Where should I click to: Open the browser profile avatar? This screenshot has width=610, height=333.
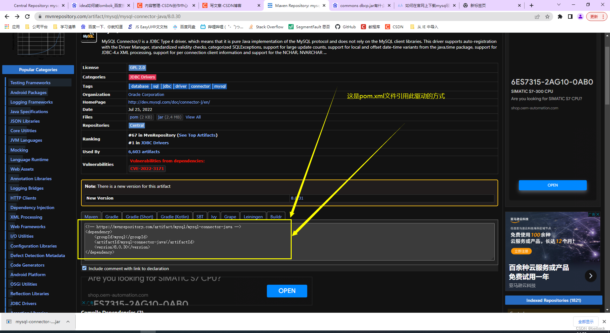point(580,17)
